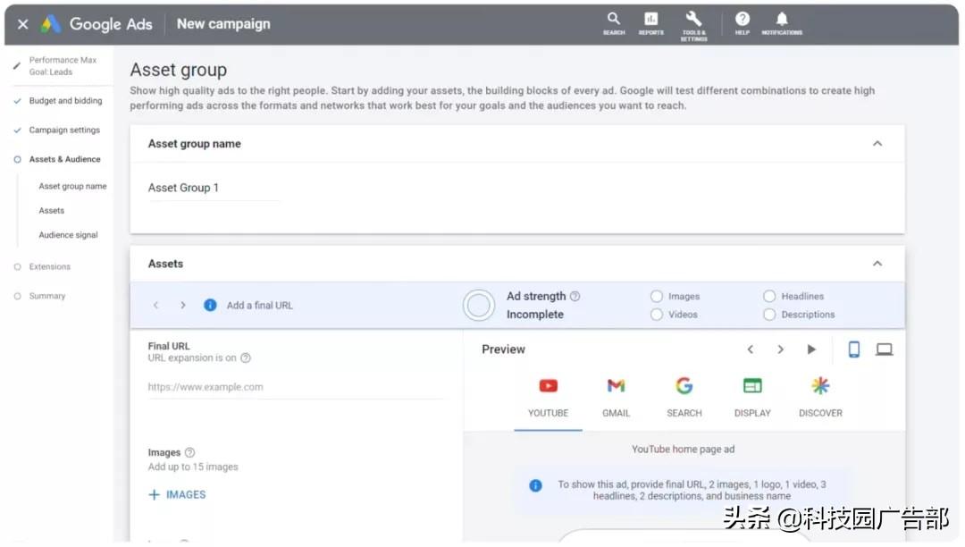Close the new campaign editor with X
This screenshot has width=965, height=547.
pos(22,24)
